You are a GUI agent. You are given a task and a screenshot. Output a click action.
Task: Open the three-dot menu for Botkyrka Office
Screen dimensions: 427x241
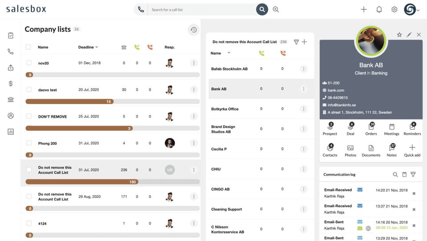tap(304, 109)
